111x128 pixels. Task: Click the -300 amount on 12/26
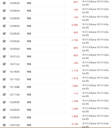tap(75, 33)
